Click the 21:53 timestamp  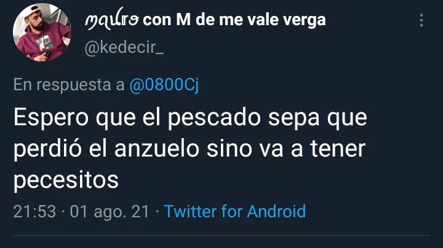coord(34,211)
